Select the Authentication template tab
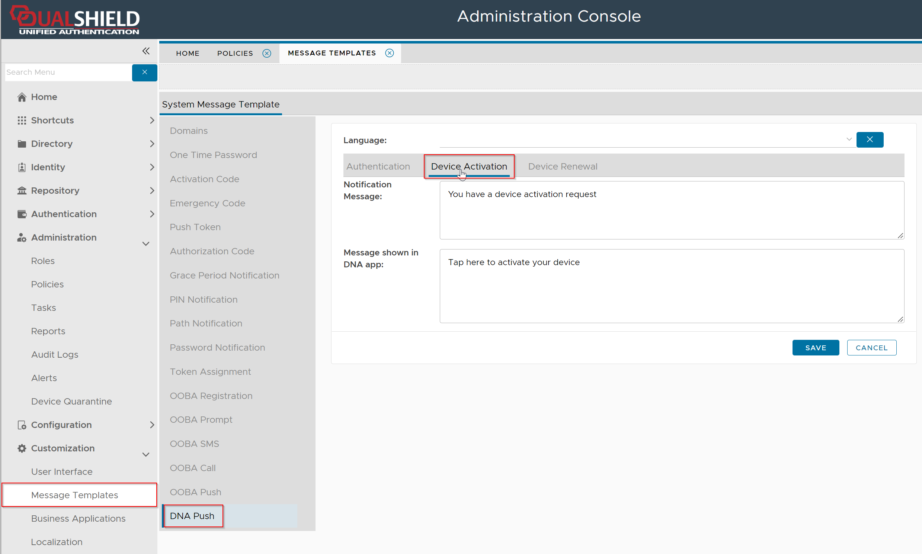Screen dimensions: 922x554 pyautogui.click(x=378, y=167)
